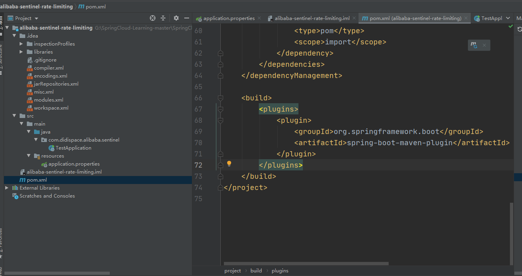Image resolution: width=522 pixels, height=276 pixels.
Task: Click the 'build' breadcrumb at the editor bottom
Action: 256,271
